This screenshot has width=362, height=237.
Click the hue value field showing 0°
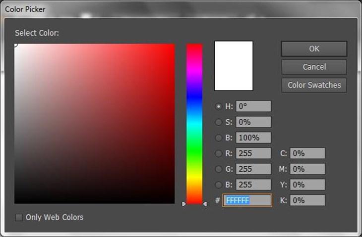(x=253, y=106)
